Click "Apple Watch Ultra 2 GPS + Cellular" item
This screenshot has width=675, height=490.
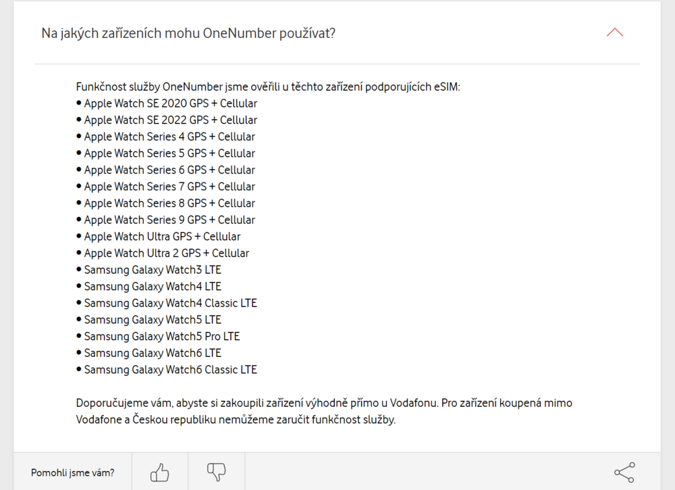(166, 253)
